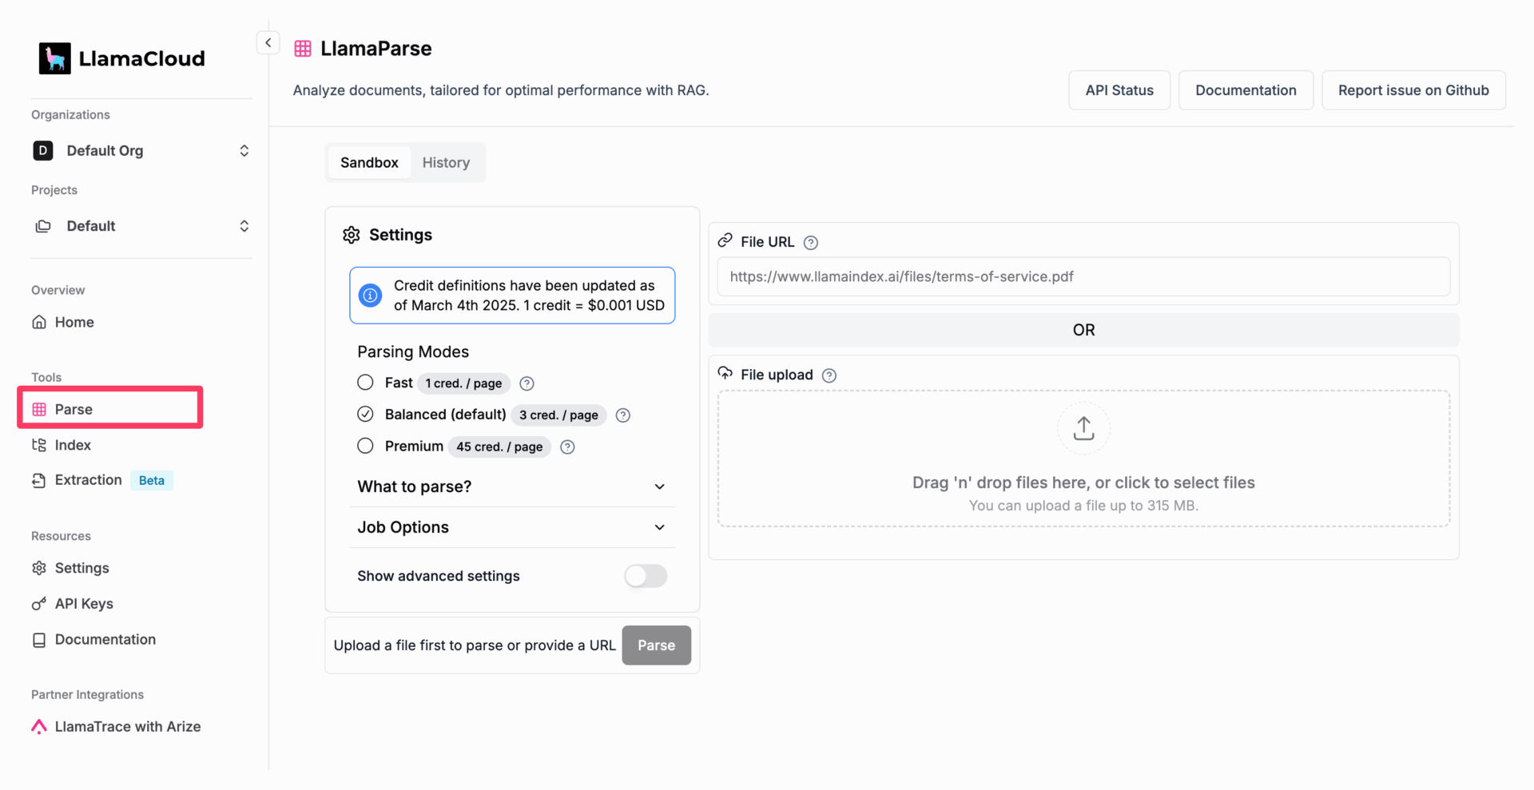The image size is (1534, 790).
Task: Click the help icon next to File upload
Action: pos(829,375)
